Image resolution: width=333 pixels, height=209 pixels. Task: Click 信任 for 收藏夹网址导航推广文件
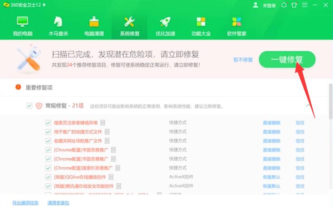pos(300,141)
